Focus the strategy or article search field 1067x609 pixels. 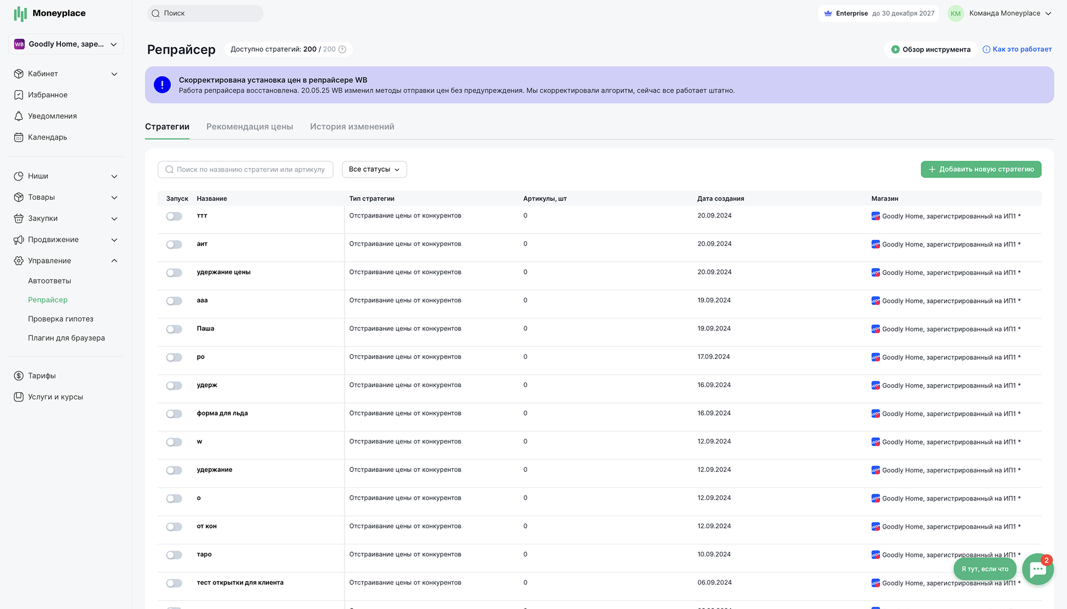[x=245, y=169]
